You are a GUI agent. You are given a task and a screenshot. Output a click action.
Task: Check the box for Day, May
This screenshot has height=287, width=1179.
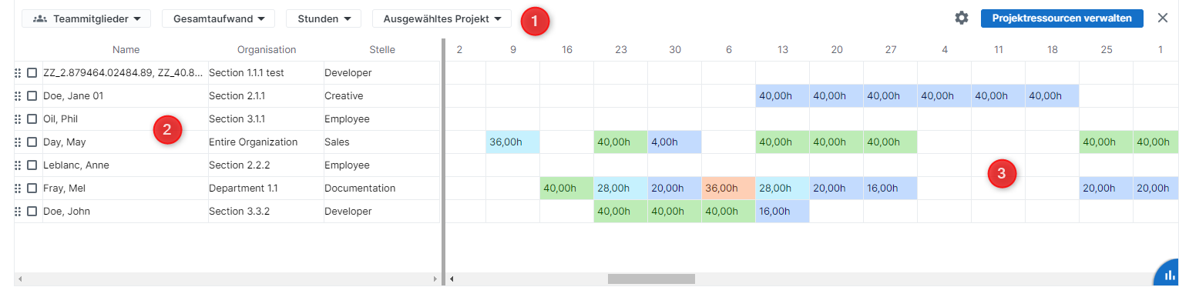tap(32, 142)
